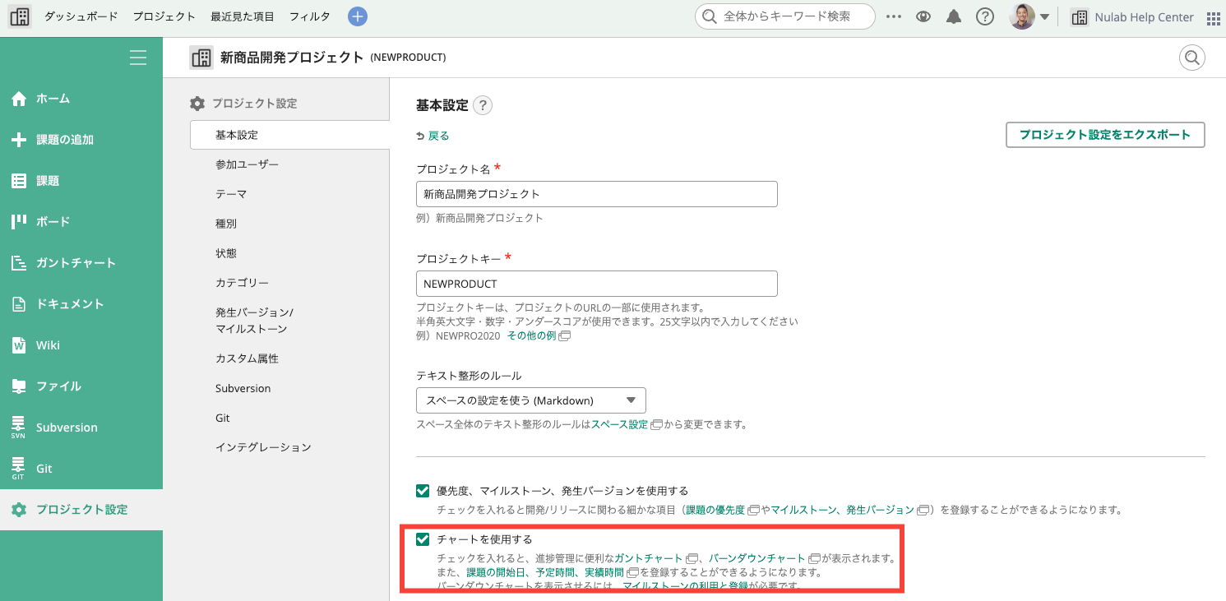The image size is (1226, 601).
Task: Click the プロジェクトキー input field
Action: tap(597, 284)
